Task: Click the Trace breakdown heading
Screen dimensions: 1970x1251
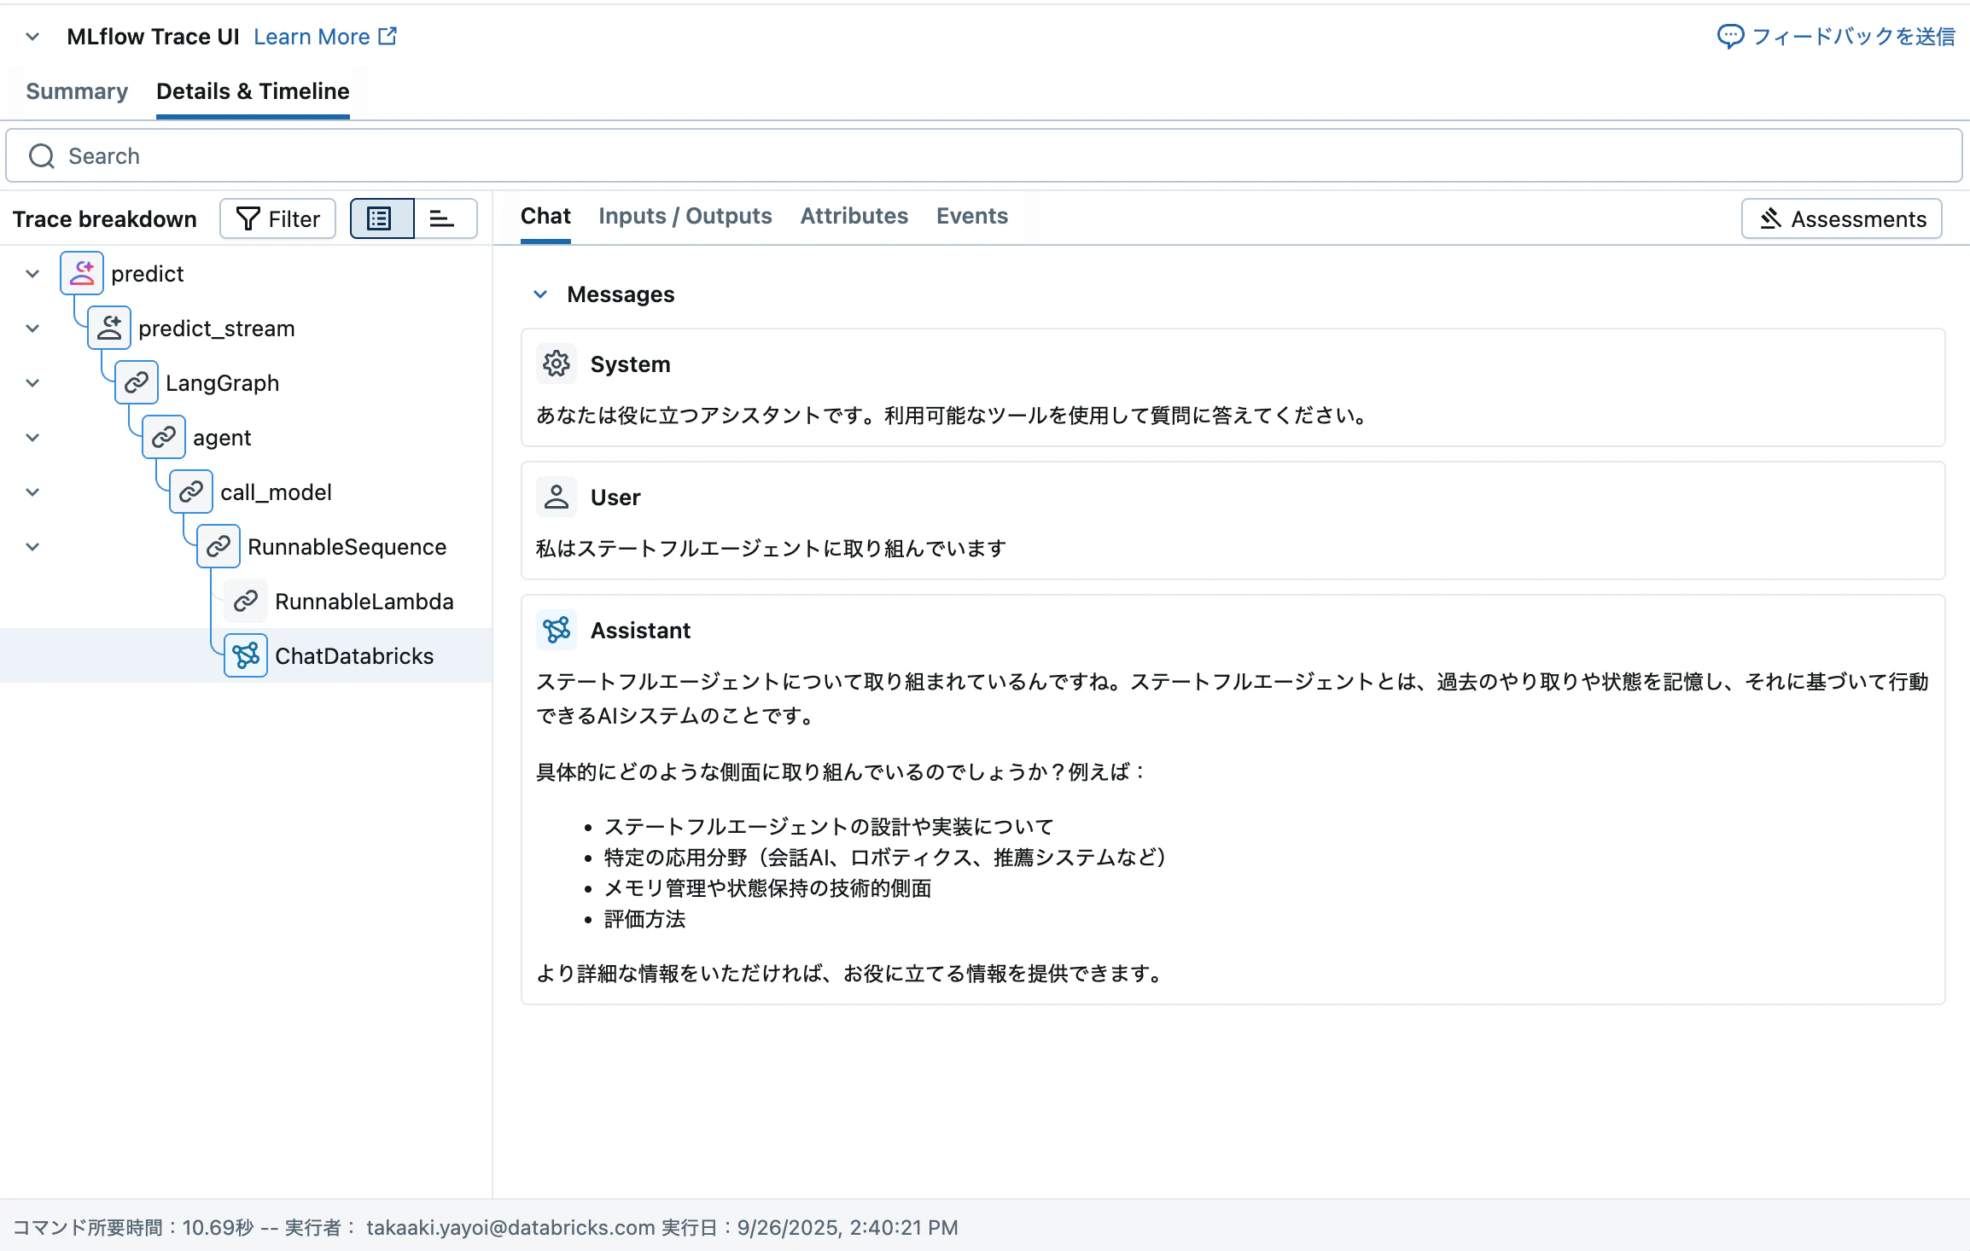Action: (x=105, y=219)
